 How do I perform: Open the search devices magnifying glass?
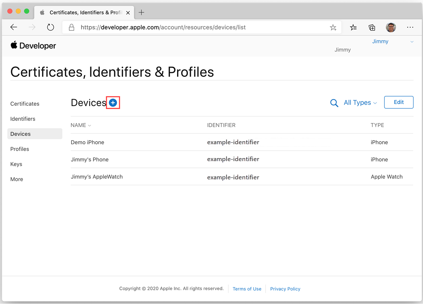pos(334,103)
